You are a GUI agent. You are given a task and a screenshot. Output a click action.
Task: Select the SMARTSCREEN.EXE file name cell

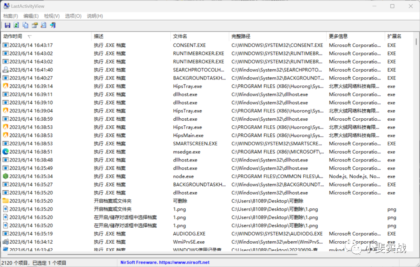point(195,144)
